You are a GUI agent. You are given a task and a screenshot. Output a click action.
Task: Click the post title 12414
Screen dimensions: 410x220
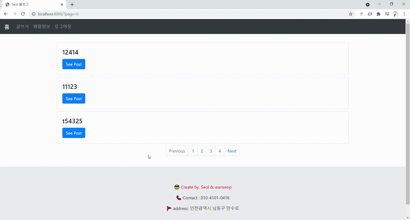[70, 52]
